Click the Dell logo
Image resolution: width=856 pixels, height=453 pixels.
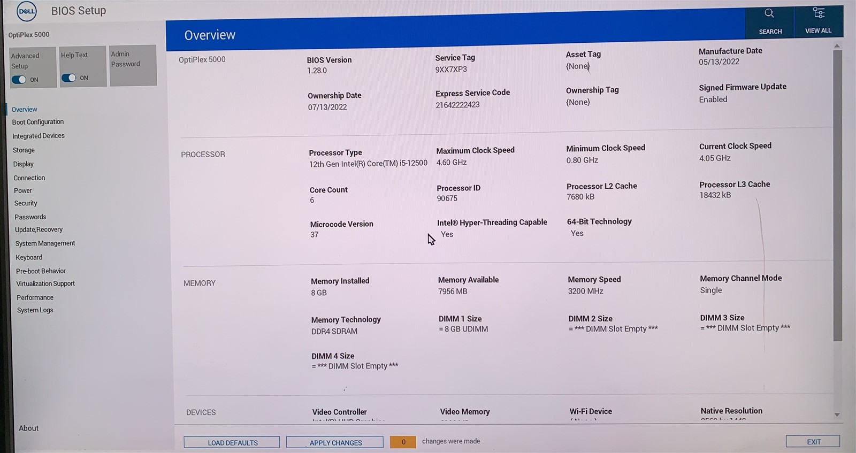(26, 11)
